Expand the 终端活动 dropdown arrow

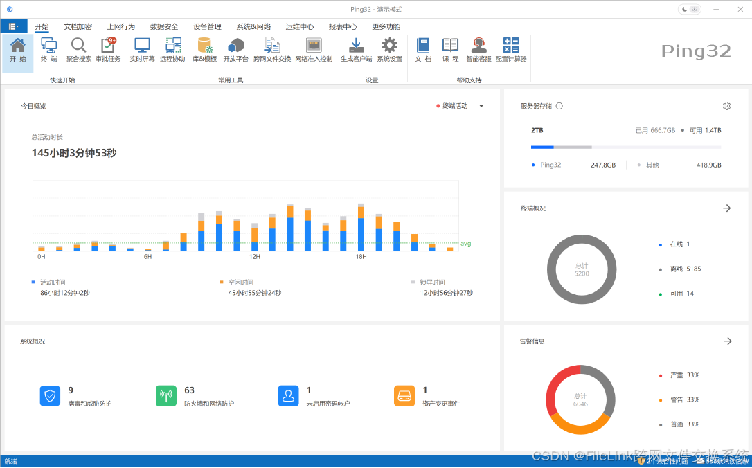481,106
